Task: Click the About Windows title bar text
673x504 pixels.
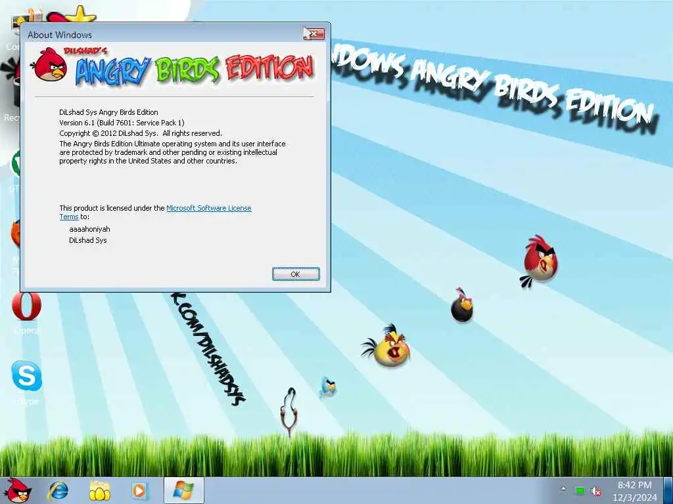Action: coord(60,35)
